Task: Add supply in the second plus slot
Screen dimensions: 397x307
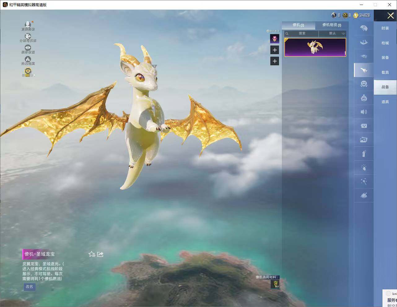Action: [x=275, y=61]
